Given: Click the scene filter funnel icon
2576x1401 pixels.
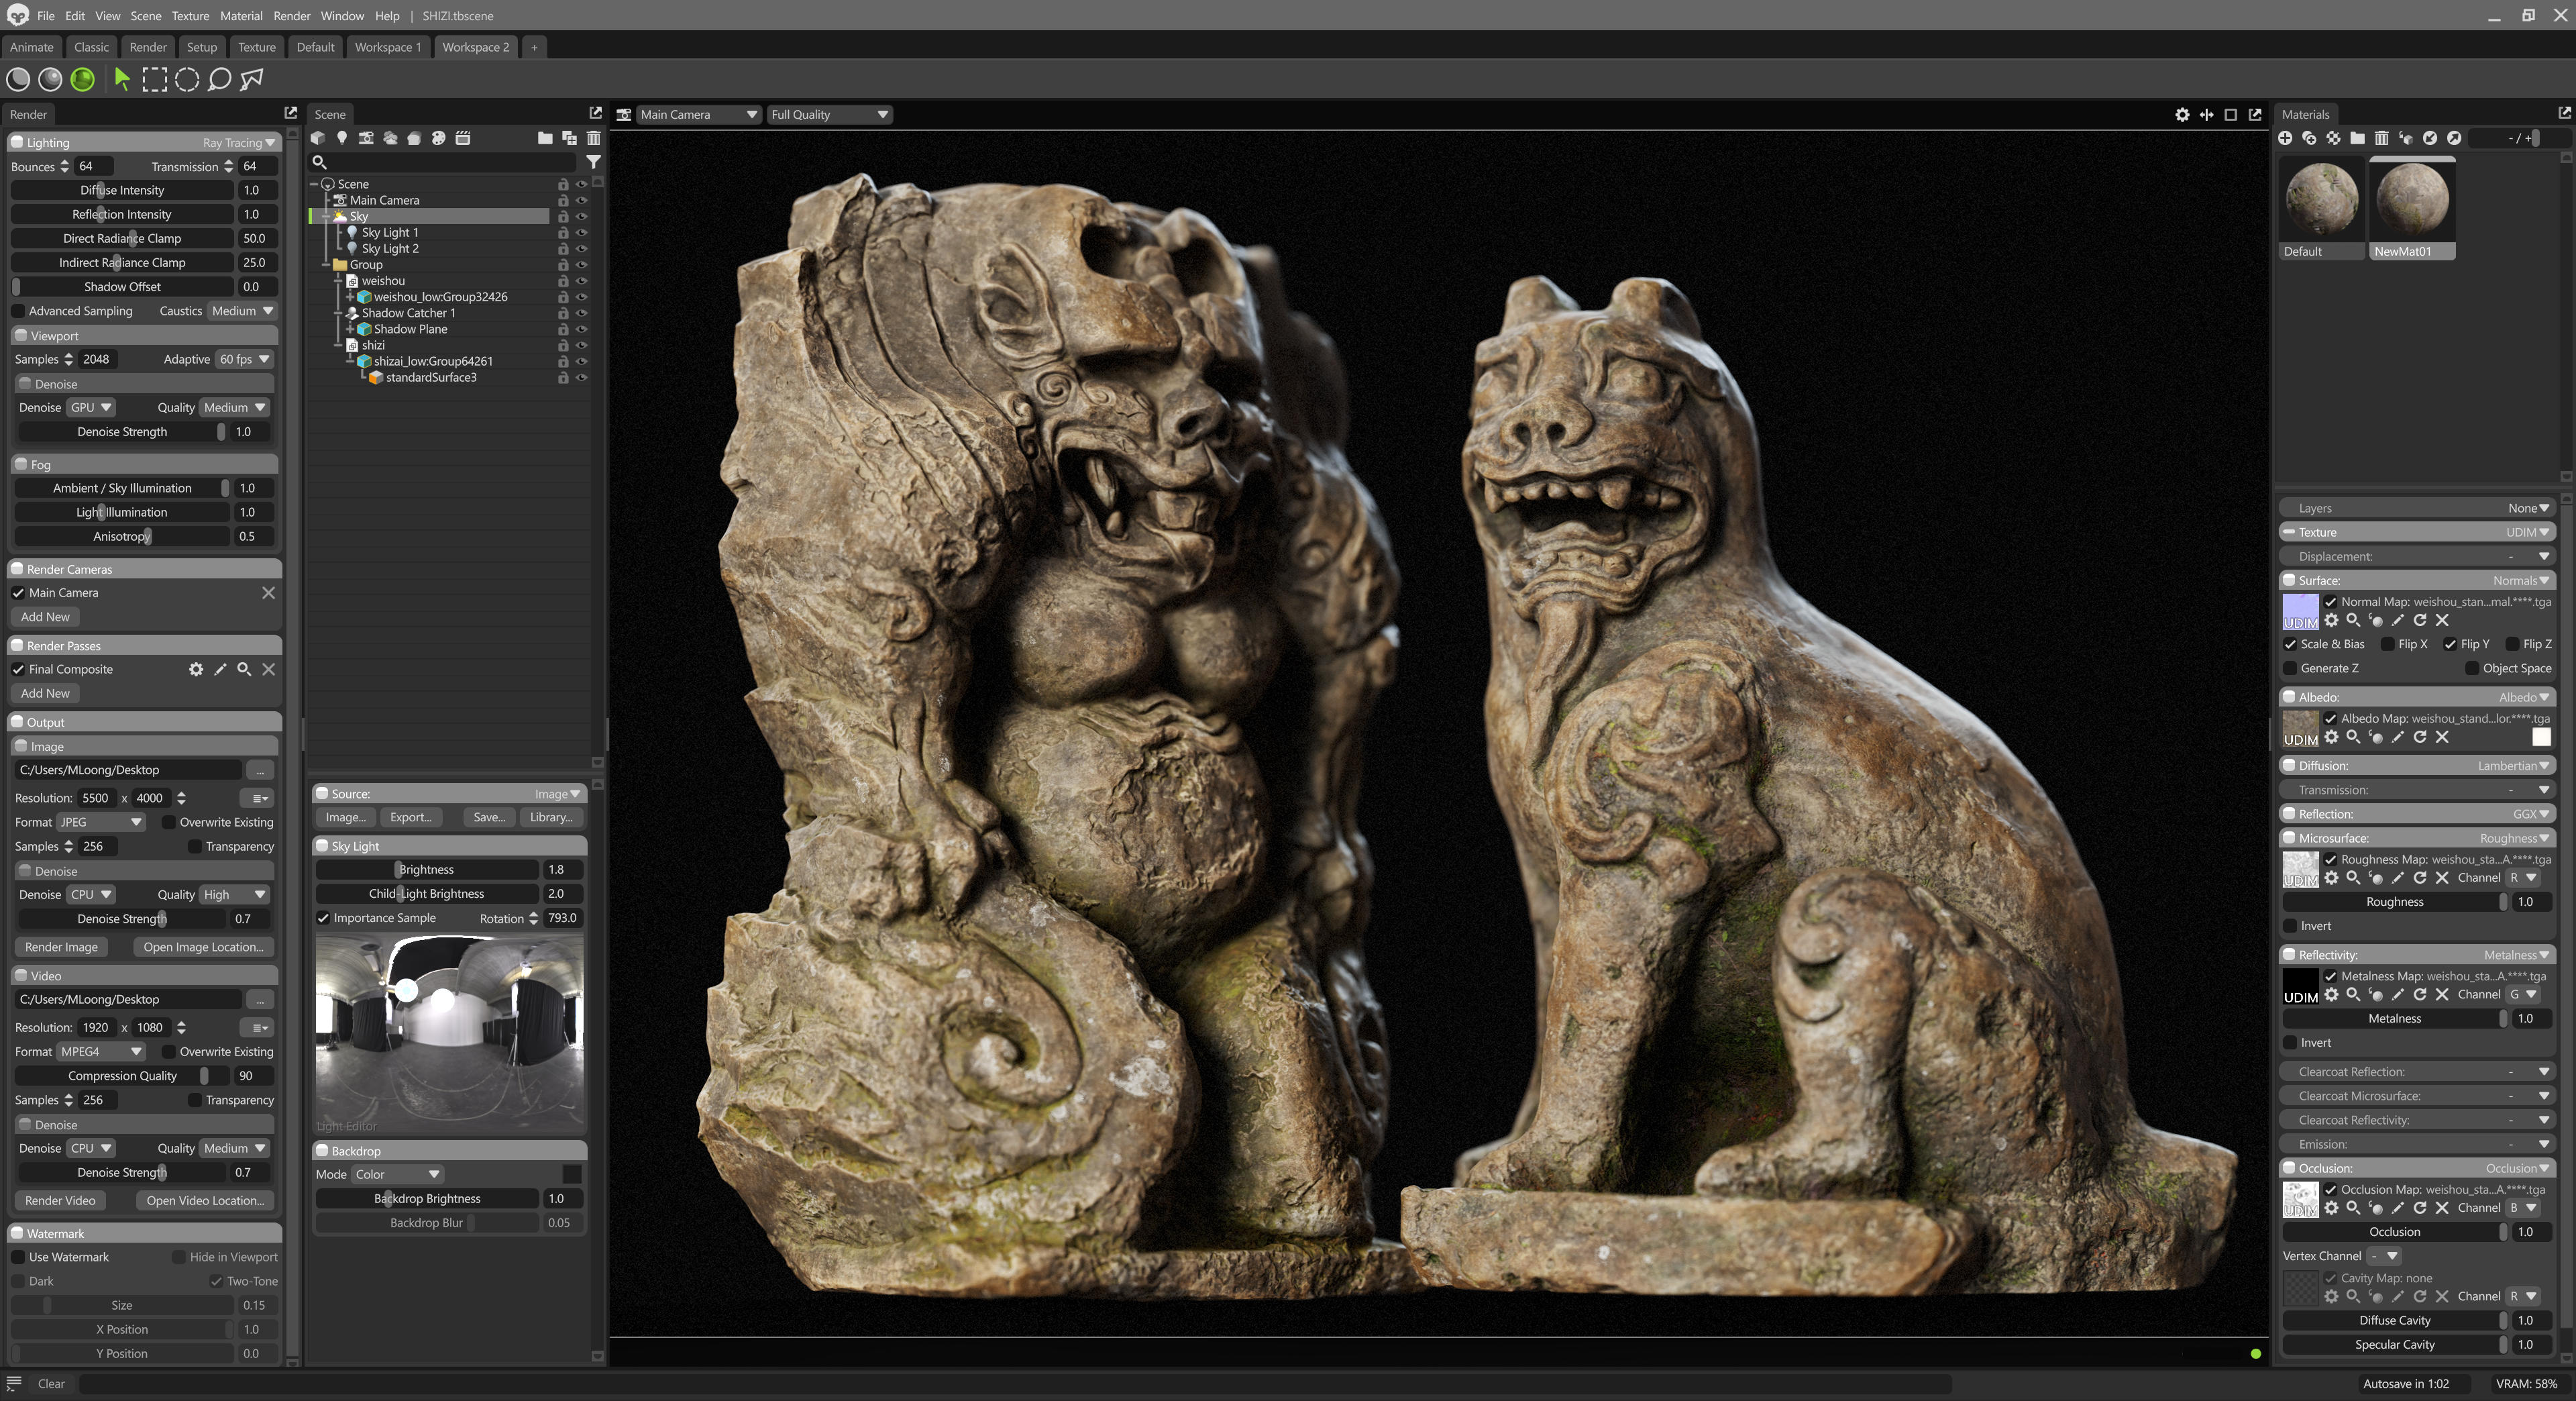Looking at the screenshot, I should 593,161.
